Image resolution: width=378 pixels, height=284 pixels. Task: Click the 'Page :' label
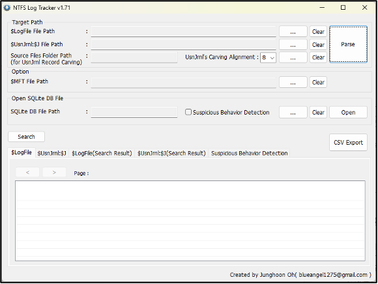point(81,173)
